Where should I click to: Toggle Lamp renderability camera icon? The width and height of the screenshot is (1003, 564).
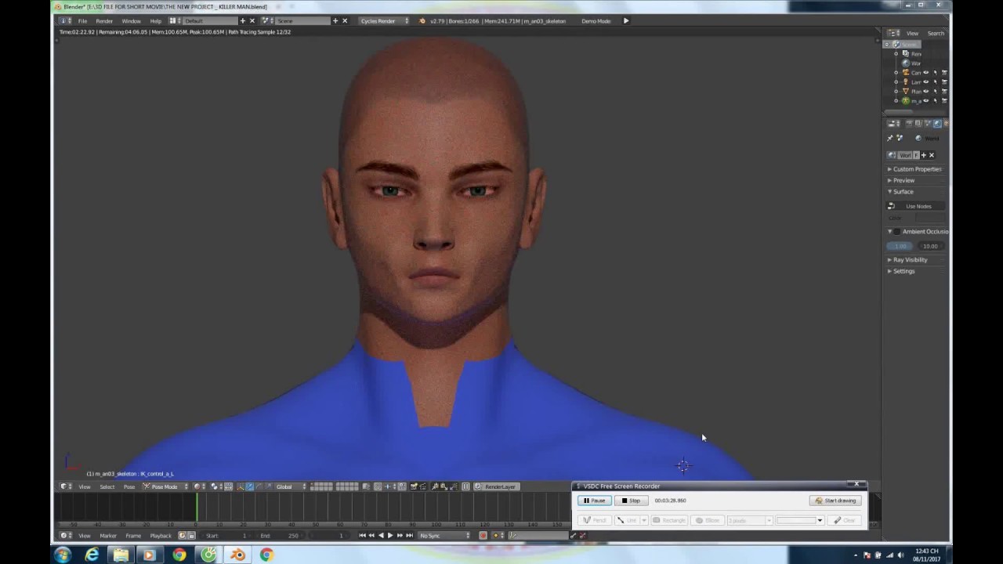click(x=944, y=82)
